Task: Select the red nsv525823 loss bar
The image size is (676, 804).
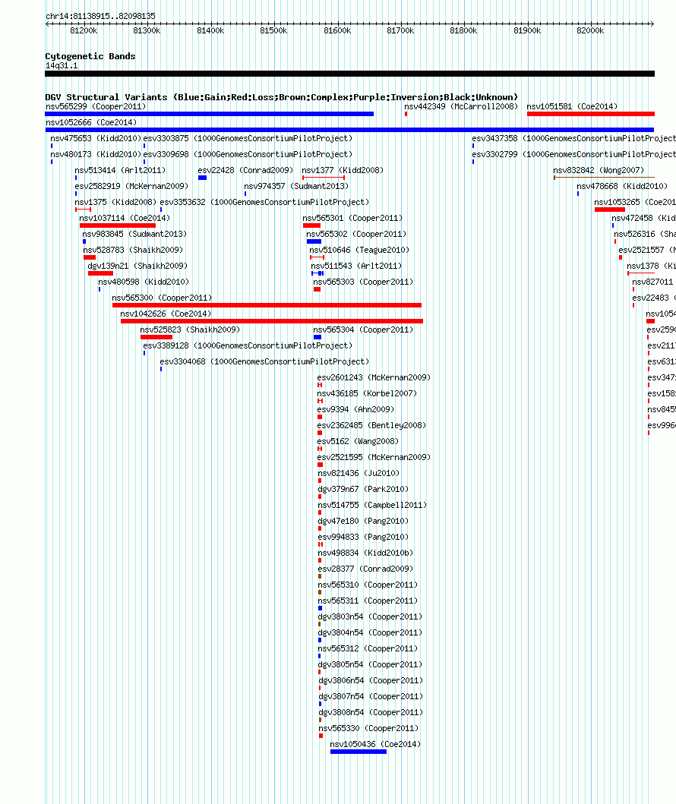Action: click(x=156, y=337)
